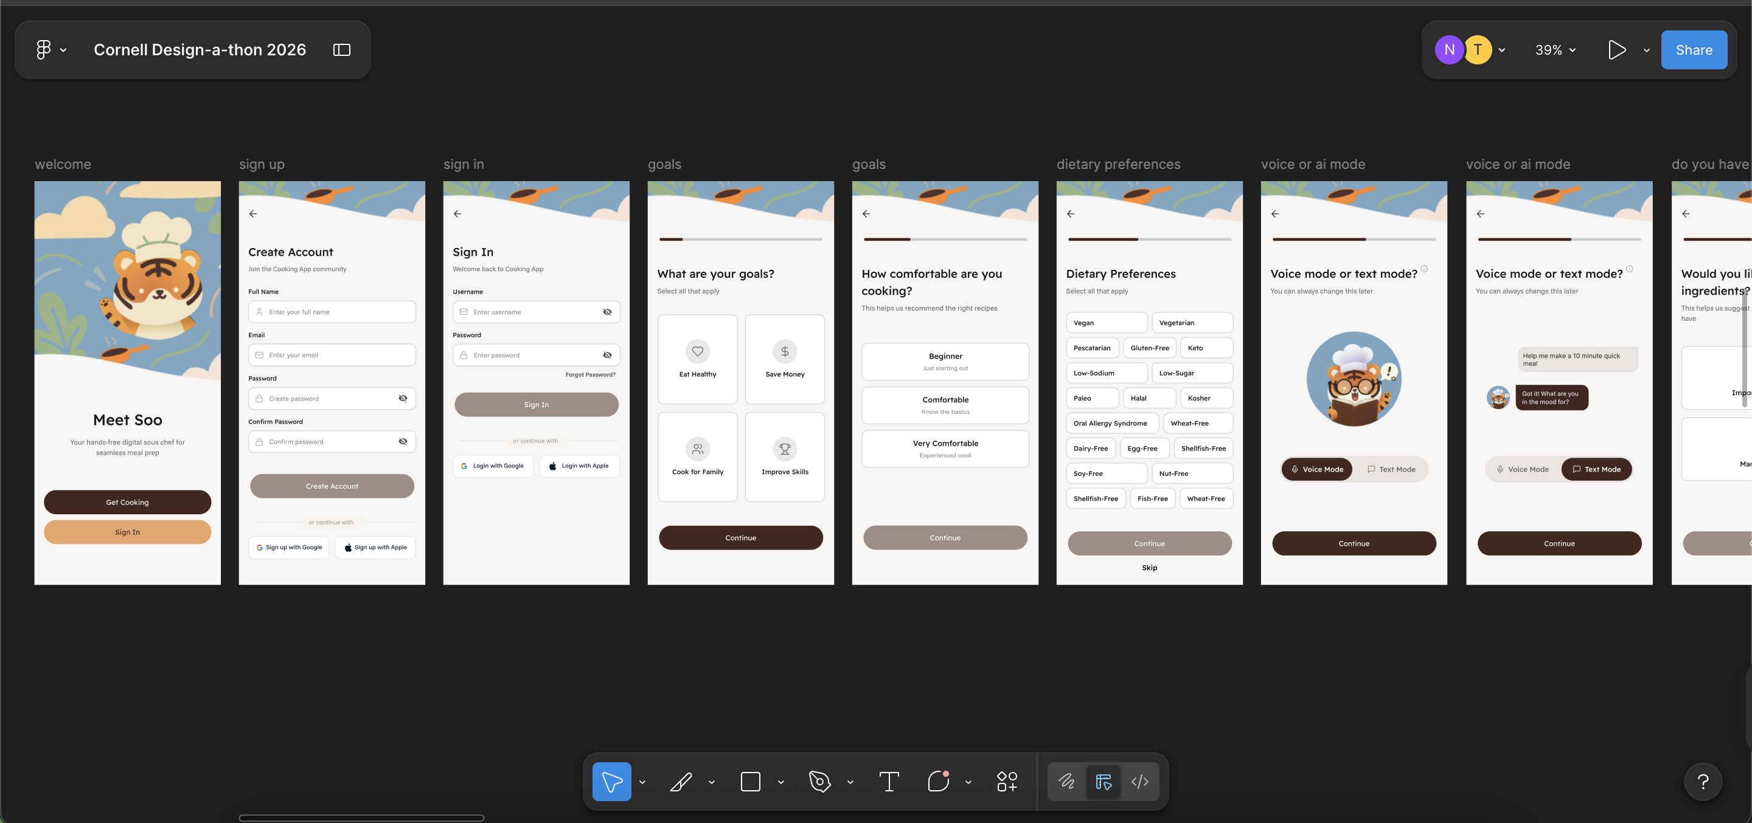Screen dimensions: 1752x823
Task: Click the blue Share button
Action: pos(1694,50)
